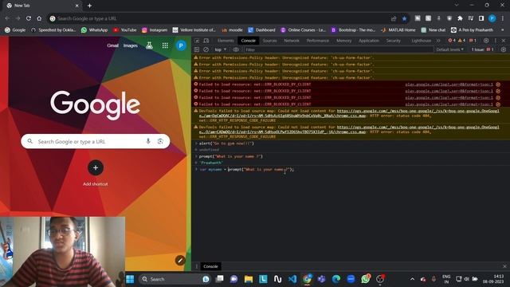Open Chrome three-dot menu
The width and height of the screenshot is (510, 287).
pos(504,18)
